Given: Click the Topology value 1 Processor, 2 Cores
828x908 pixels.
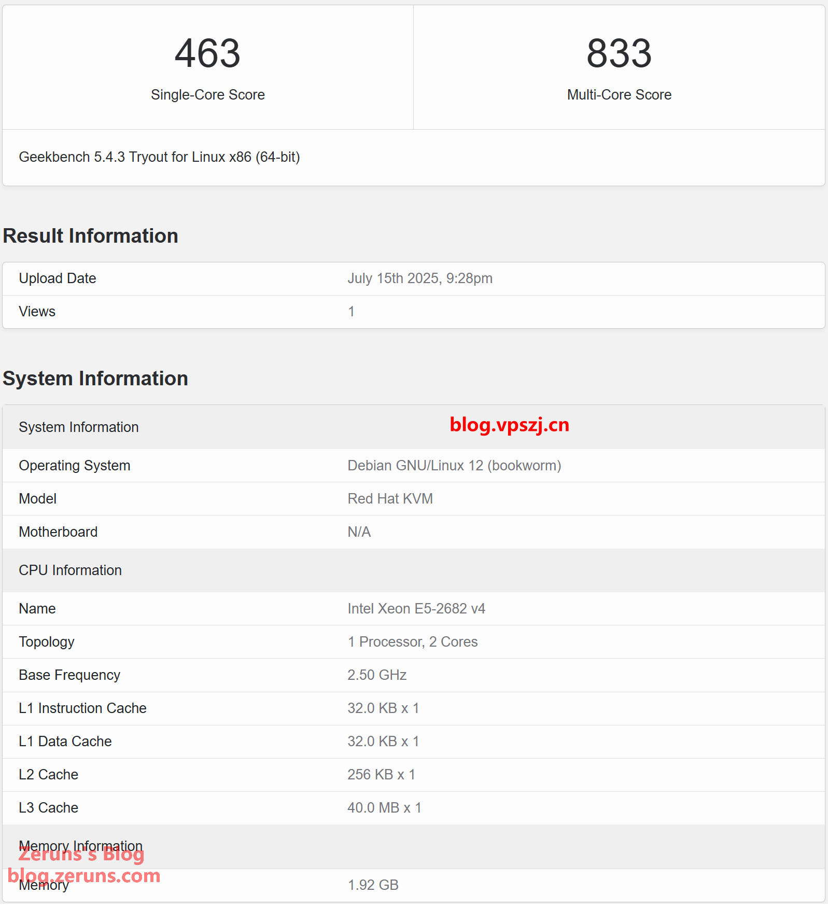Looking at the screenshot, I should click(x=412, y=642).
